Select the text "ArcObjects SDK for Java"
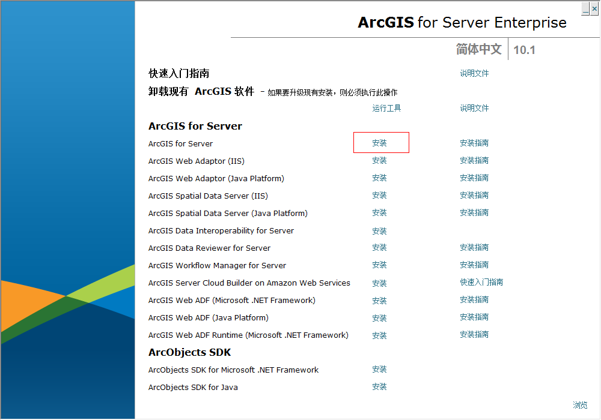601x420 pixels. (x=193, y=388)
